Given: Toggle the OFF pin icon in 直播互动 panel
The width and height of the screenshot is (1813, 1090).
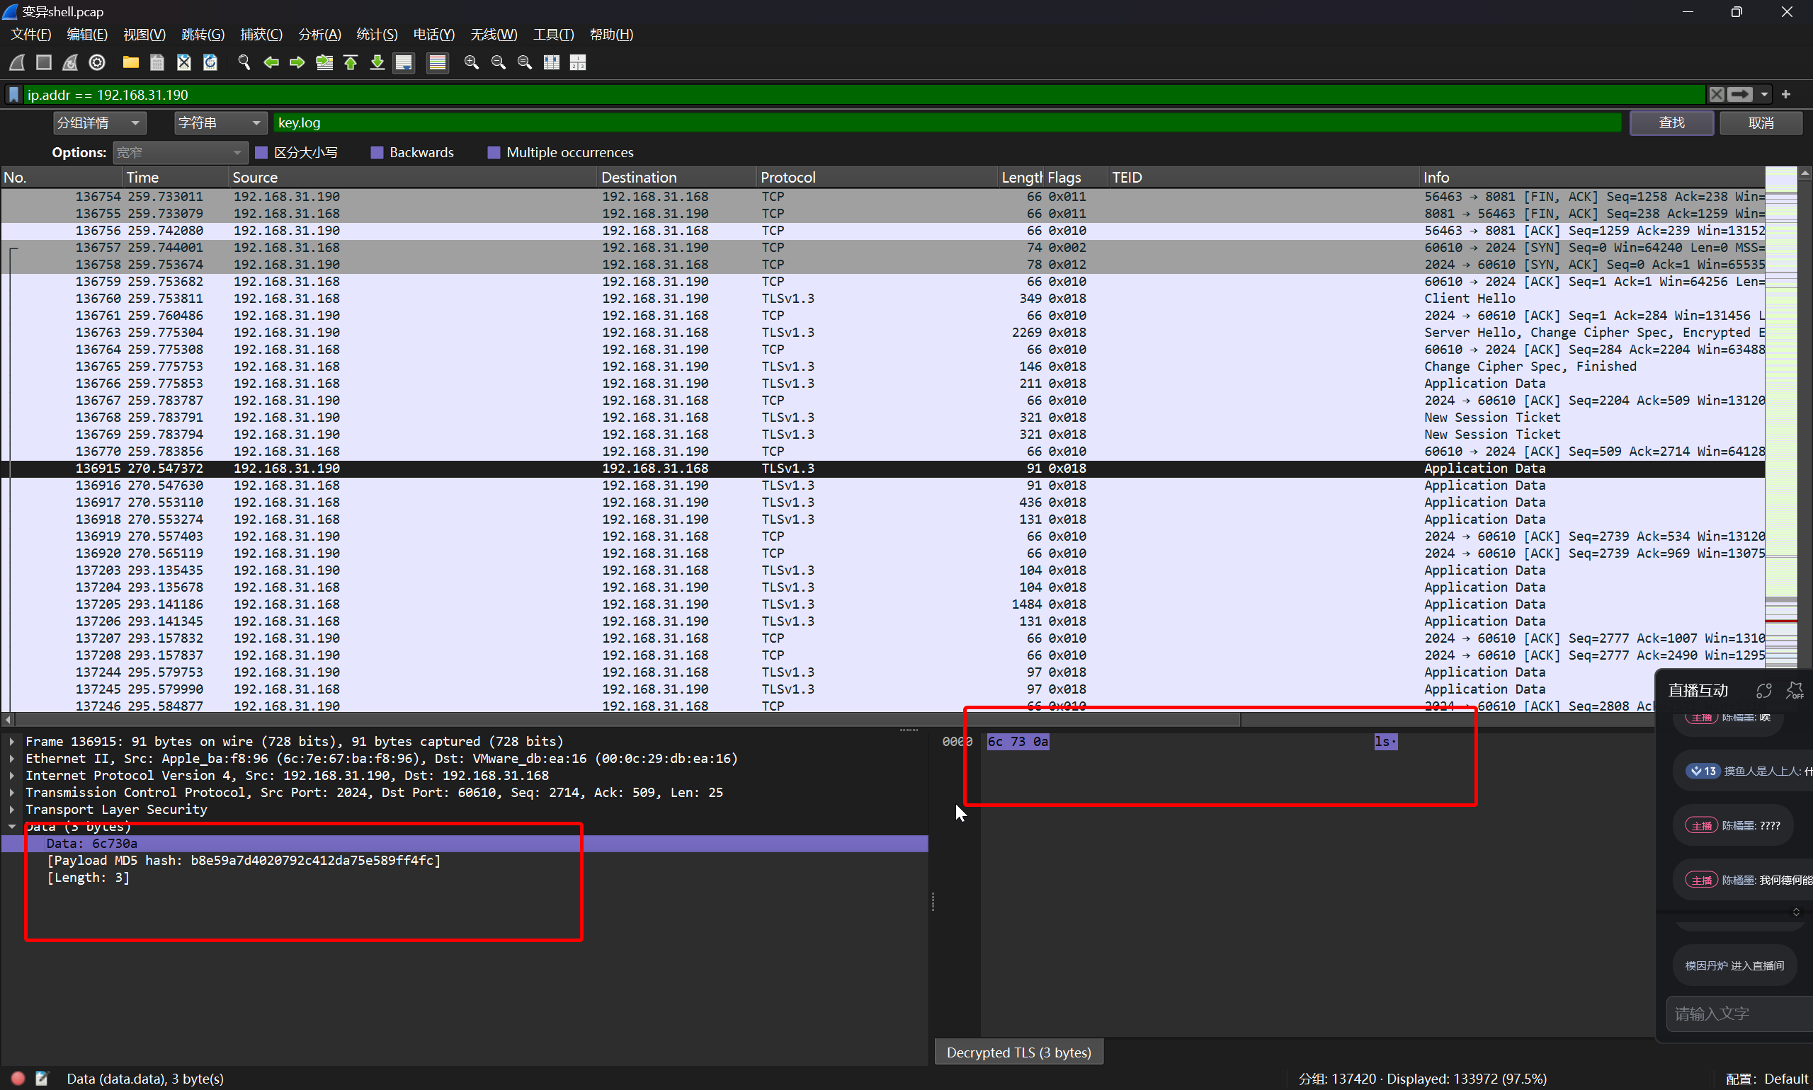Looking at the screenshot, I should point(1795,690).
